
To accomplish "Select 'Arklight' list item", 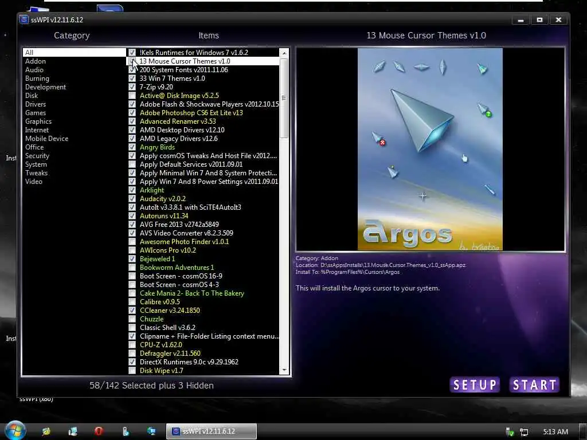I will [x=151, y=190].
